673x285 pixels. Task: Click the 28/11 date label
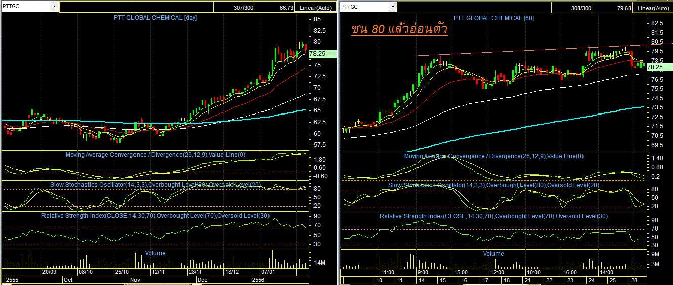(x=195, y=272)
